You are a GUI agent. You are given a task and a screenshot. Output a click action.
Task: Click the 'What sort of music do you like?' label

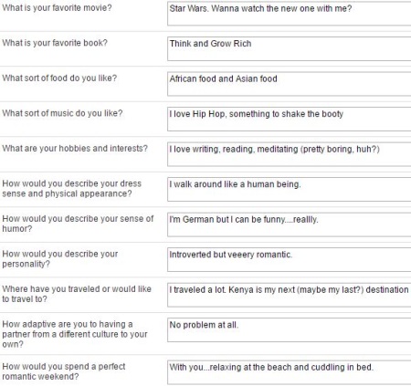point(62,113)
